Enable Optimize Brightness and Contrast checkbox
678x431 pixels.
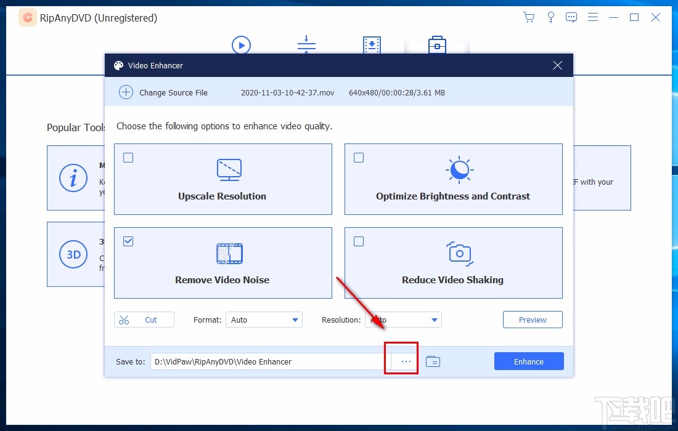point(359,158)
